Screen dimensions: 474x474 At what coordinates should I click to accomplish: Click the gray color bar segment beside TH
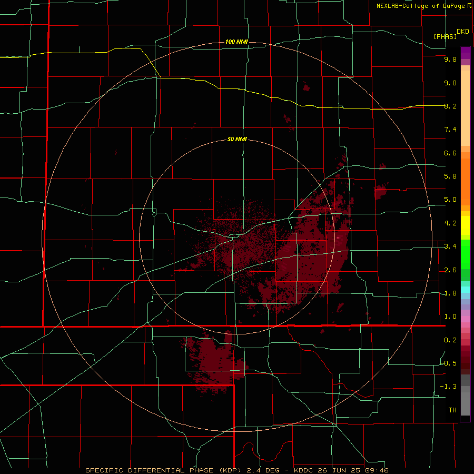pos(465,405)
